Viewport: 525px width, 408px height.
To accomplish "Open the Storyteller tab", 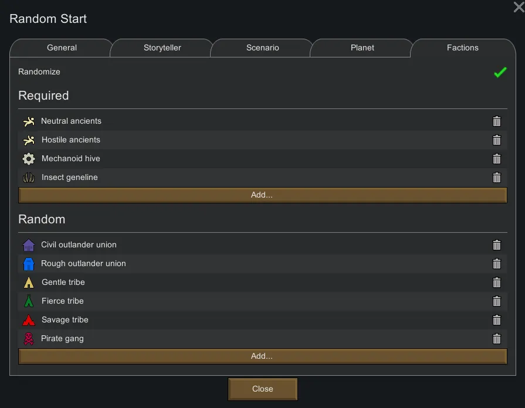I will pos(162,48).
